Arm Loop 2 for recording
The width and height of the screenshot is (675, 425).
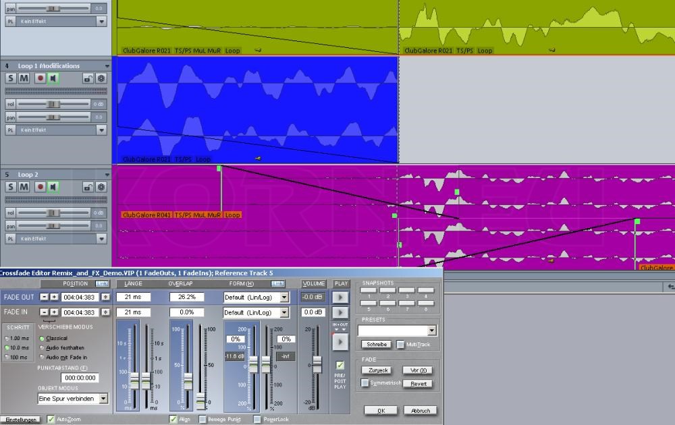tap(40, 187)
